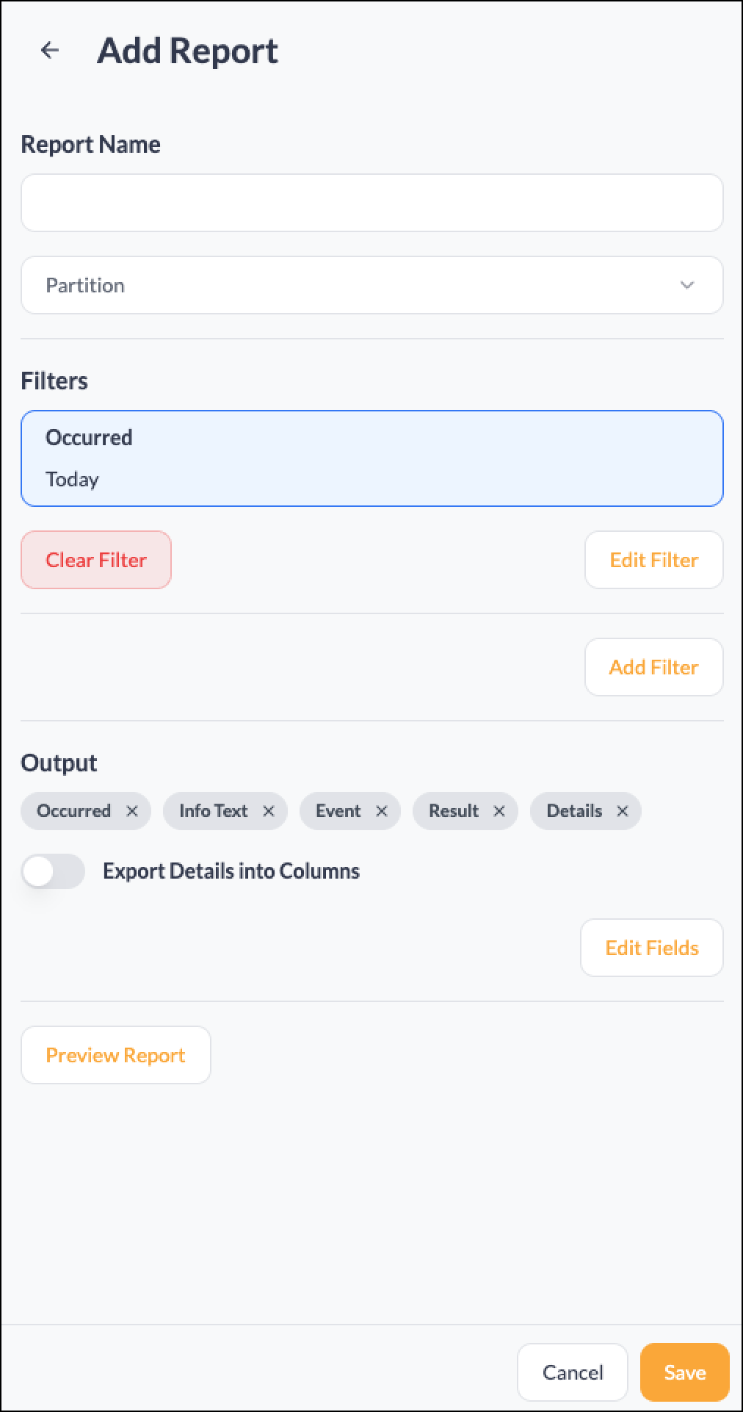Remove the Event output column

pos(383,811)
